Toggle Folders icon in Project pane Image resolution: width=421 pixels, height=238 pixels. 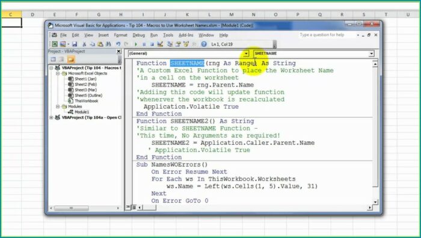70,59
